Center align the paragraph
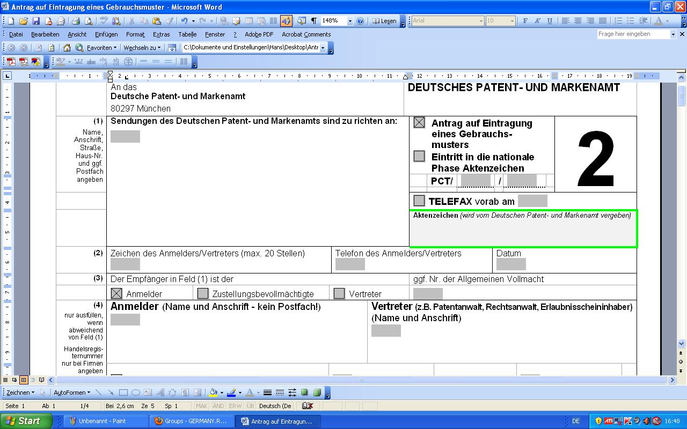This screenshot has width=687, height=429. point(578,21)
